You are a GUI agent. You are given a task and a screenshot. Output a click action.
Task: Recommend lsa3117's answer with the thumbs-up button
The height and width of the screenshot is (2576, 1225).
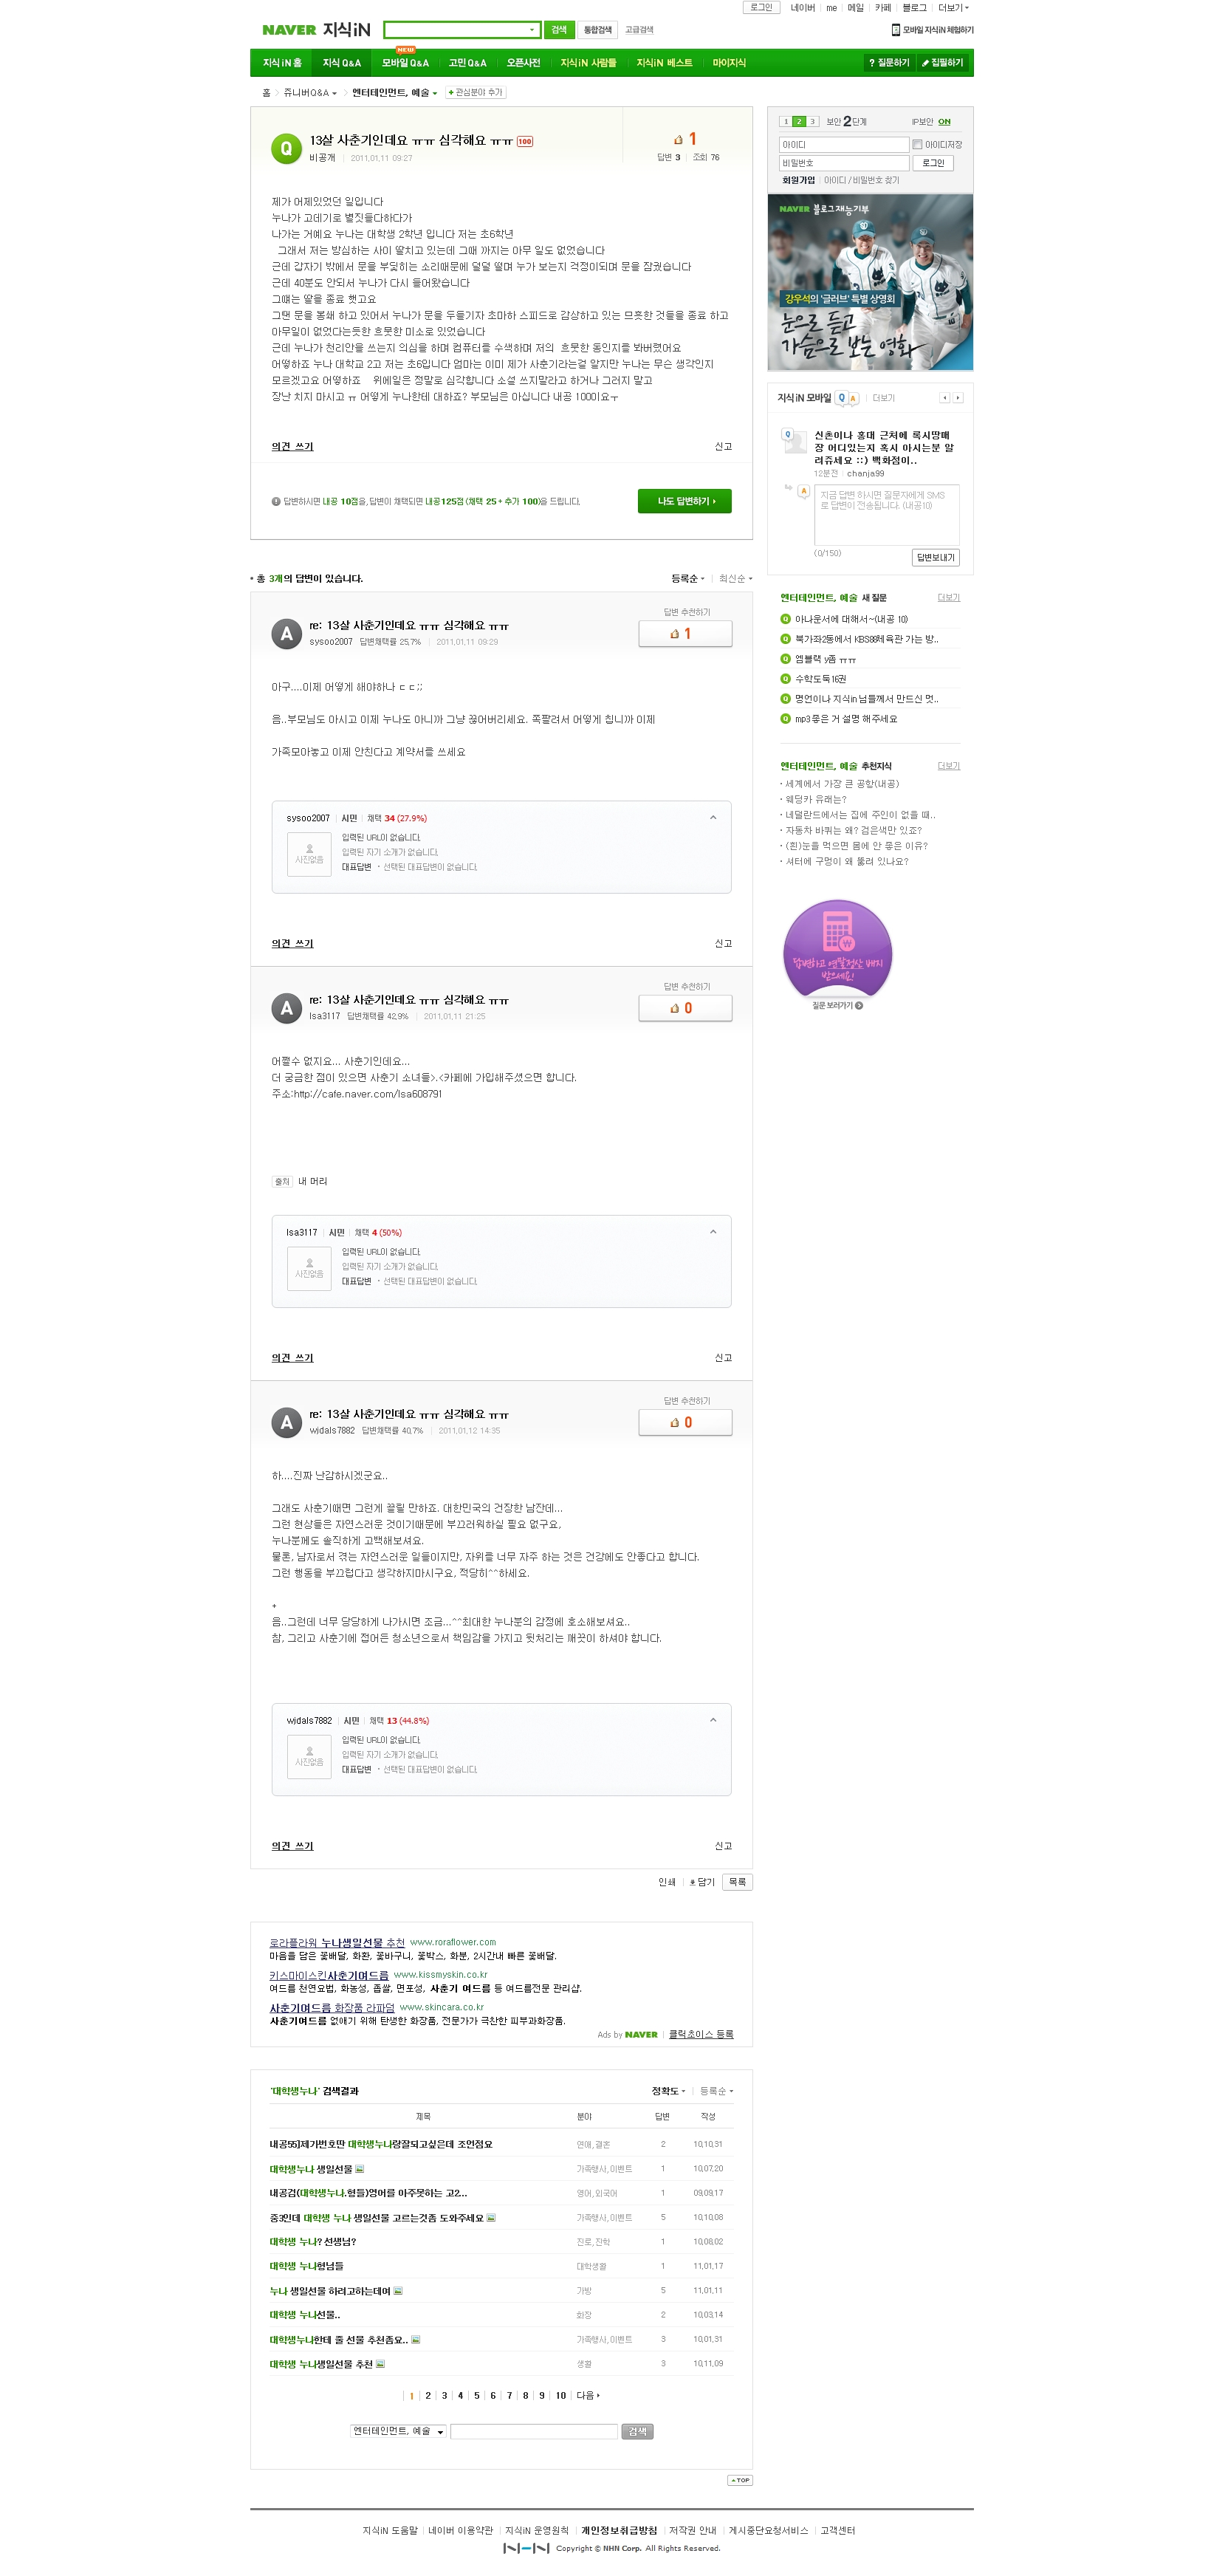coord(685,1008)
